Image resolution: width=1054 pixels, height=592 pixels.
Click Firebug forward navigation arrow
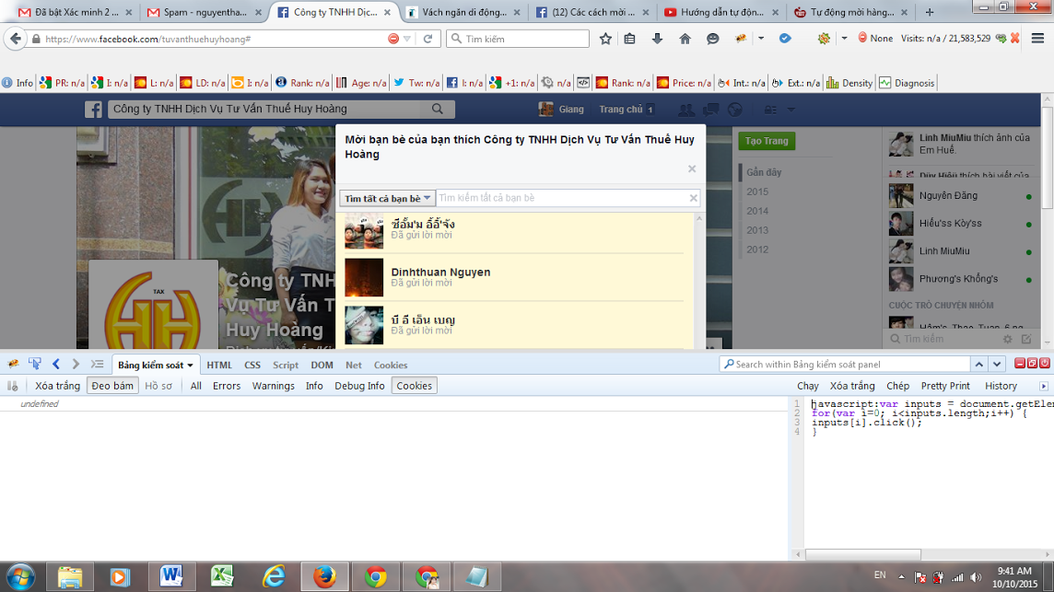[x=76, y=365]
